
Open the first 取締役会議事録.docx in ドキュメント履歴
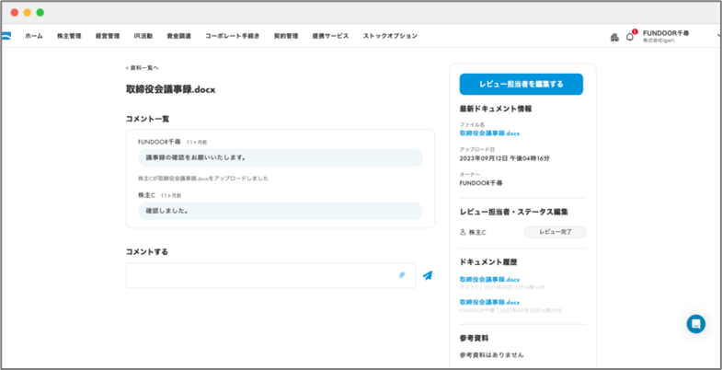(x=489, y=279)
